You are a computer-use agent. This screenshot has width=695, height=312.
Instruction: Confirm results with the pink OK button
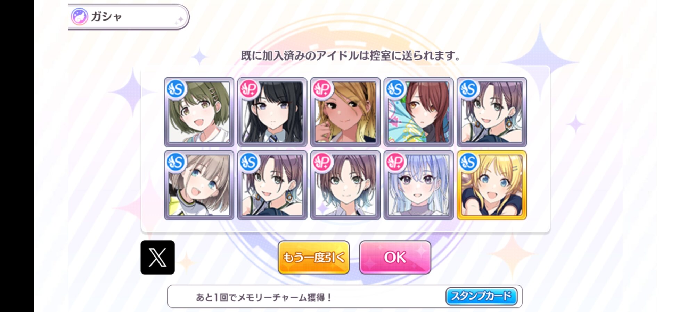pos(395,257)
